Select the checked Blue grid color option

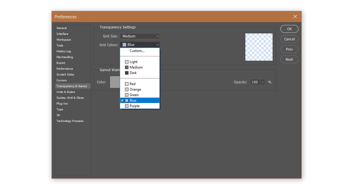click(140, 100)
